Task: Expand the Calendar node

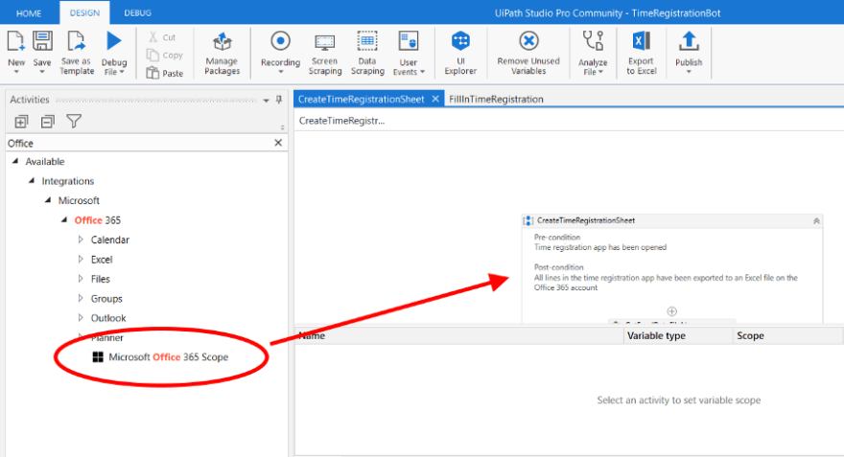Action: tap(81, 240)
